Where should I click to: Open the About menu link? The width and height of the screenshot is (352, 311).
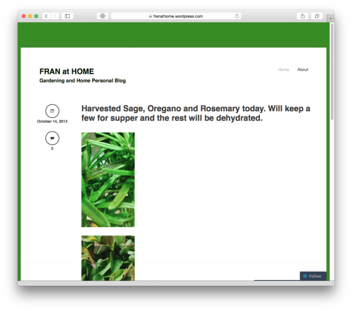click(x=303, y=70)
